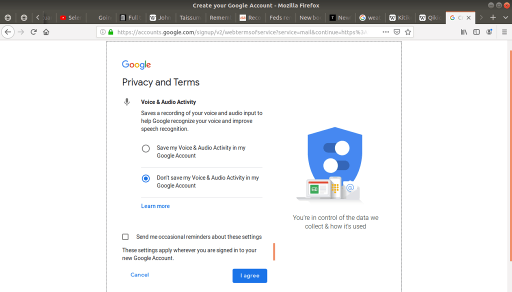Switch to the 'New bo' tab
The width and height of the screenshot is (512, 292).
point(310,17)
